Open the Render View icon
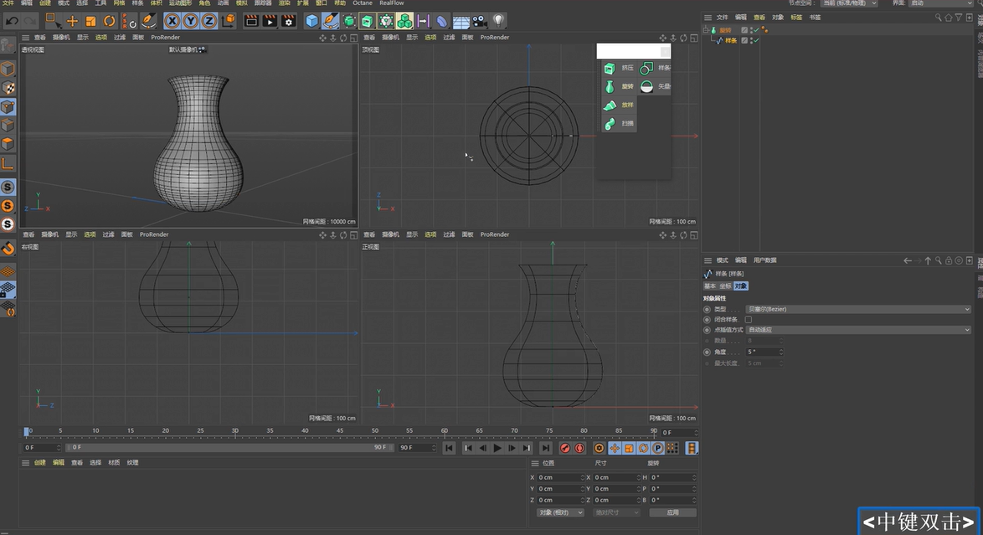Viewport: 983px width, 535px height. tap(250, 21)
